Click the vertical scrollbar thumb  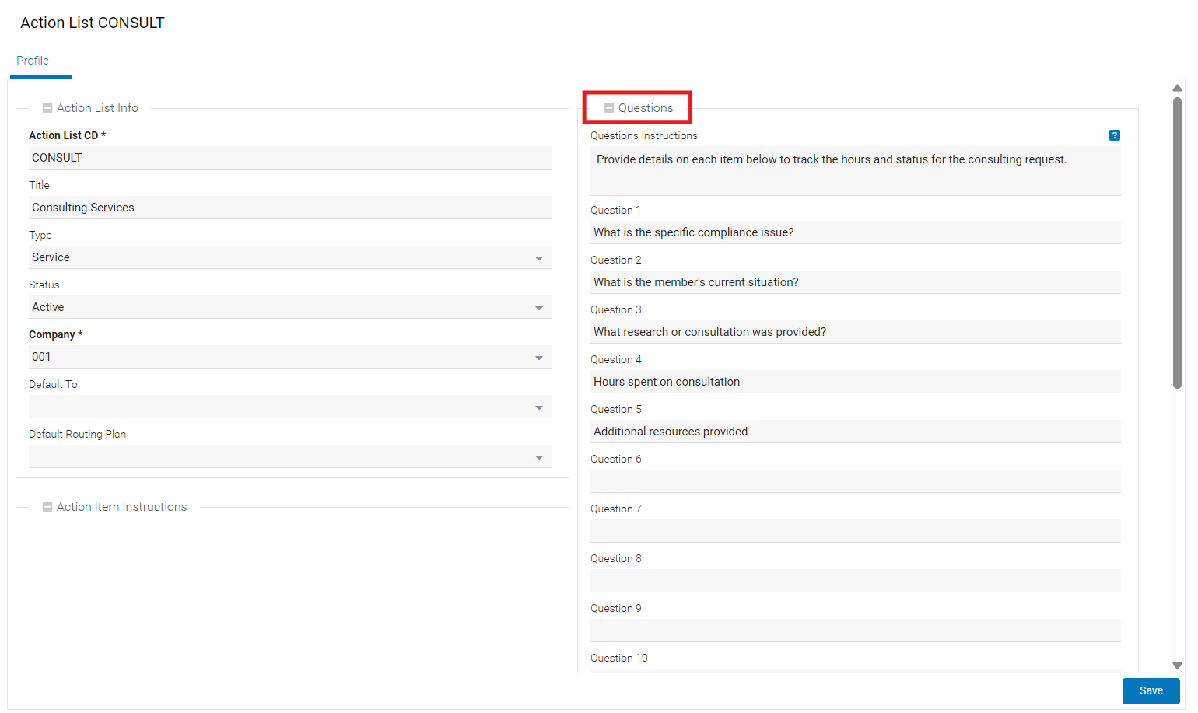1177,242
